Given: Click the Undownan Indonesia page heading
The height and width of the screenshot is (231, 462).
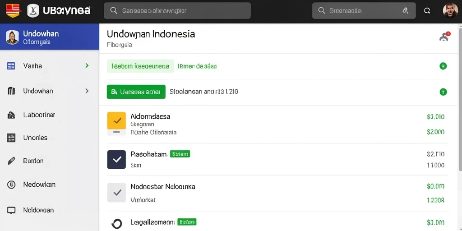Looking at the screenshot, I should [x=151, y=34].
